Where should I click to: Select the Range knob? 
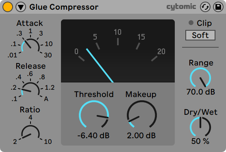(x=200, y=78)
